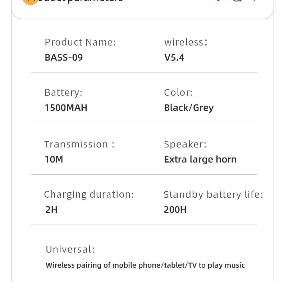Screen dimensions: 284x282
Task: Click the Battery label
Action: [63, 93]
